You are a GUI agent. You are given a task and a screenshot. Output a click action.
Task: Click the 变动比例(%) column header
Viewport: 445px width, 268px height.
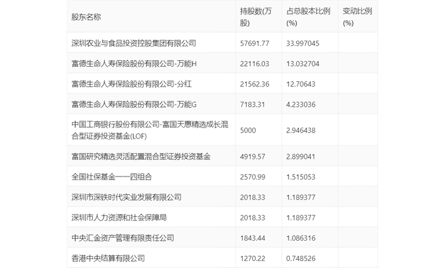click(x=357, y=17)
